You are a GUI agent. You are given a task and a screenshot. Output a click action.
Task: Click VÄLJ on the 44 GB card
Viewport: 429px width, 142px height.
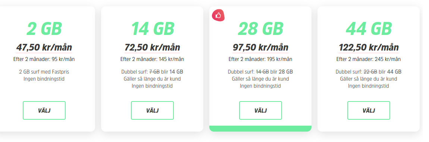pos(369,110)
